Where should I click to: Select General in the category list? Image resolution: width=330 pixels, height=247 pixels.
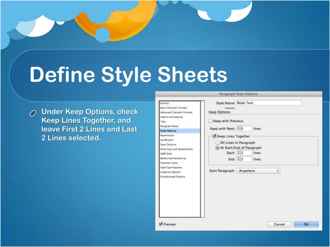point(164,103)
